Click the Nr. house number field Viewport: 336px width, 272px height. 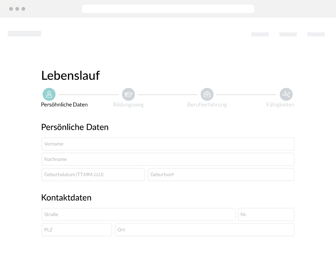pyautogui.click(x=266, y=214)
